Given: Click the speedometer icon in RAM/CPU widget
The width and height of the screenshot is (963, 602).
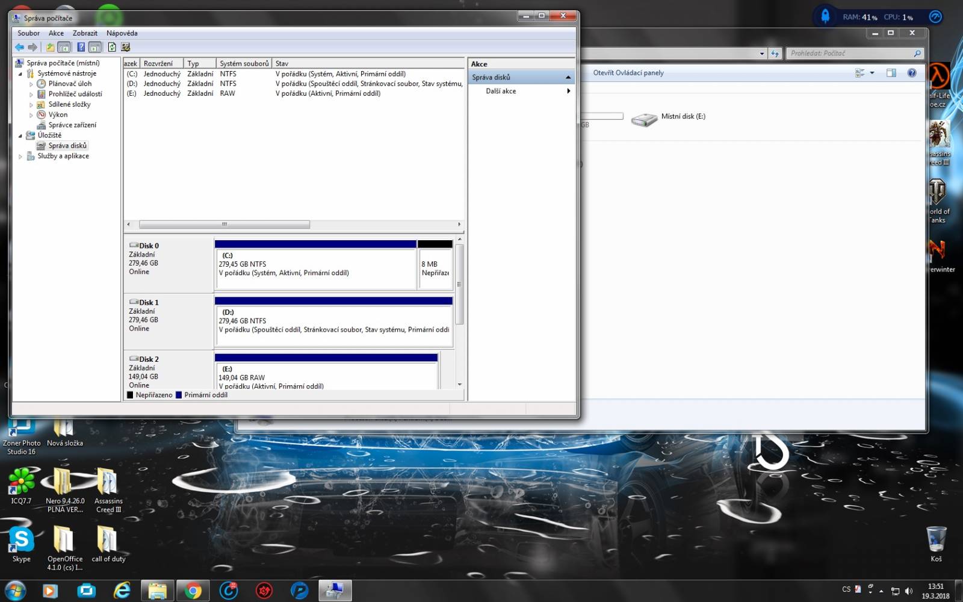Looking at the screenshot, I should click(x=935, y=17).
